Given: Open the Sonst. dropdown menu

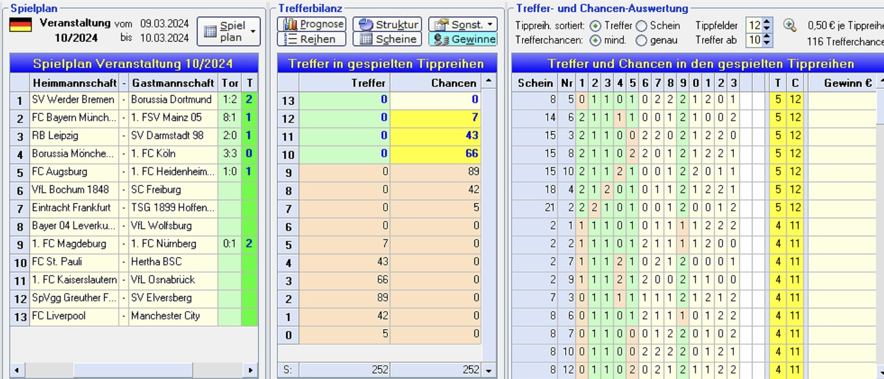Looking at the screenshot, I should 463,24.
